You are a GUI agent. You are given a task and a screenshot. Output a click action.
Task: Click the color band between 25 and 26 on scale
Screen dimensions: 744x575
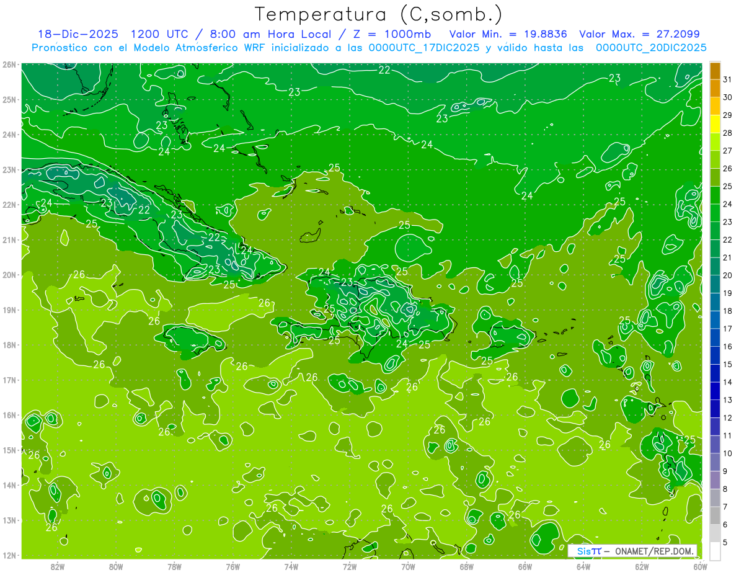(x=715, y=177)
